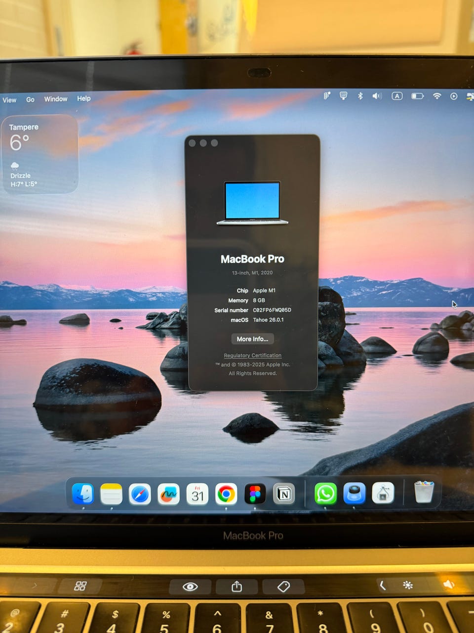This screenshot has width=474, height=633.
Task: Open the Window menu
Action: [56, 99]
